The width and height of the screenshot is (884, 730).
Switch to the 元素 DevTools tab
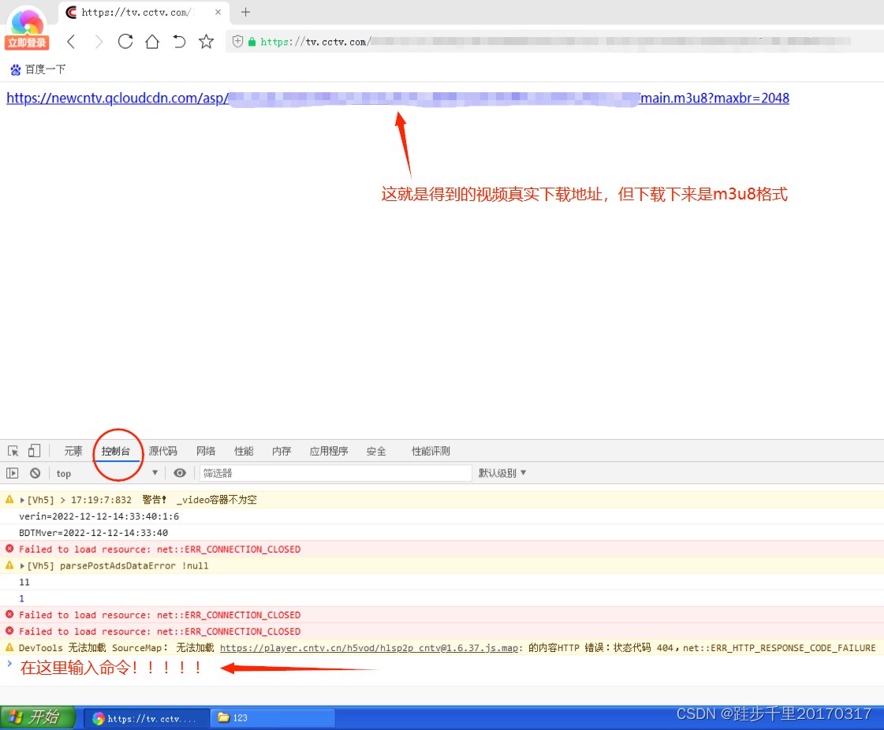[73, 451]
